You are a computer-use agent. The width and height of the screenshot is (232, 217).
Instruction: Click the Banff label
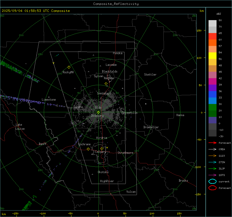coord(43,144)
